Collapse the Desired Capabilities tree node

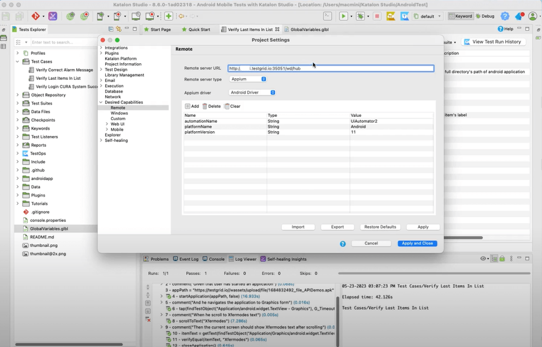pos(101,103)
